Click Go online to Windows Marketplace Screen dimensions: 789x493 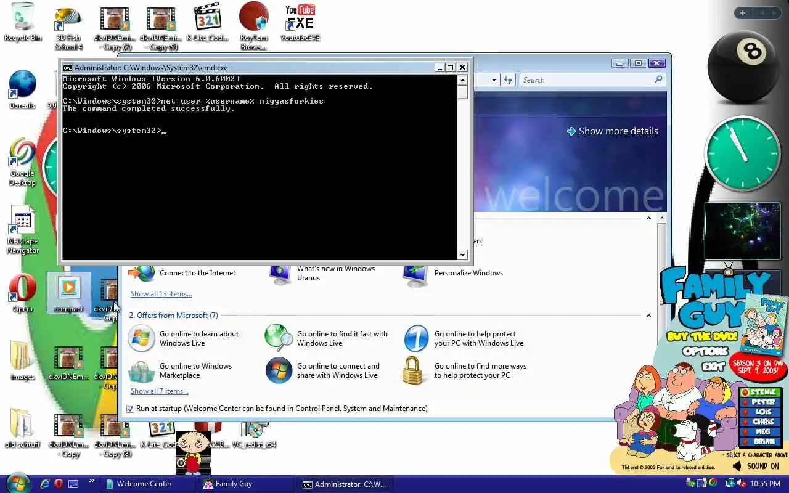click(x=181, y=370)
